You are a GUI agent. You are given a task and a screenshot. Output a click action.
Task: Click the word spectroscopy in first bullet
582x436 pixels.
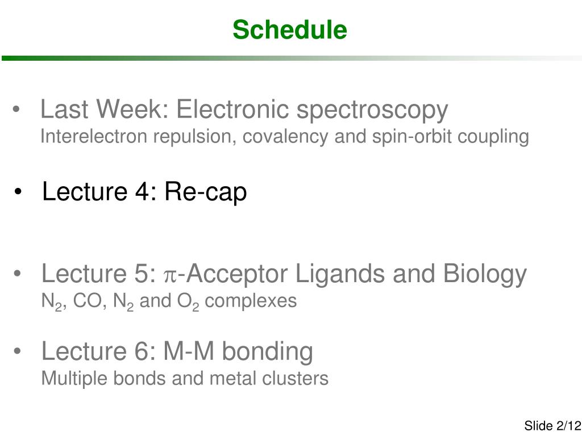(372, 110)
